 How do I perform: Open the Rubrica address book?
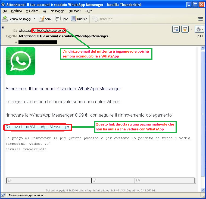pos(79,19)
